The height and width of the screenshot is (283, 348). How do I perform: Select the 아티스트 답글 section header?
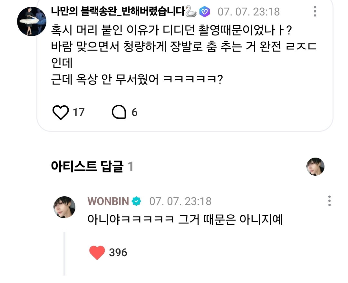coord(92,166)
